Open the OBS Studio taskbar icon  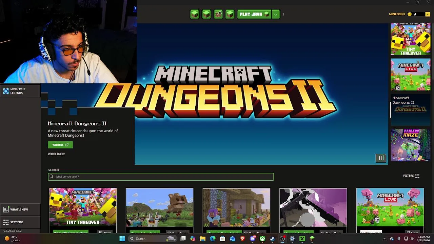pyautogui.click(x=282, y=239)
